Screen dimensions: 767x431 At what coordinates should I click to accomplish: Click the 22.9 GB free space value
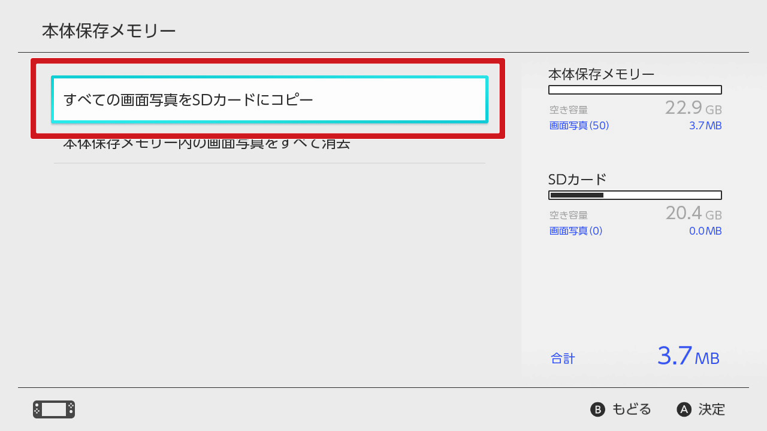coord(693,108)
